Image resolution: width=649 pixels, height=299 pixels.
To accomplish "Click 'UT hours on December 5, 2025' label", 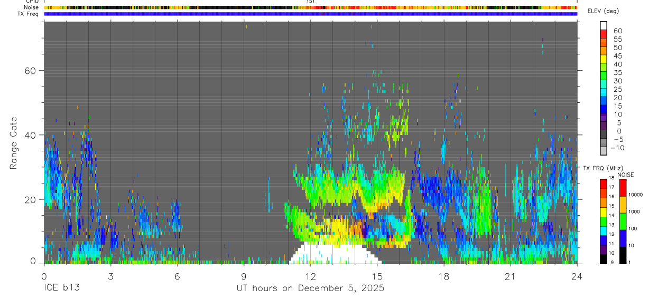I will (310, 289).
